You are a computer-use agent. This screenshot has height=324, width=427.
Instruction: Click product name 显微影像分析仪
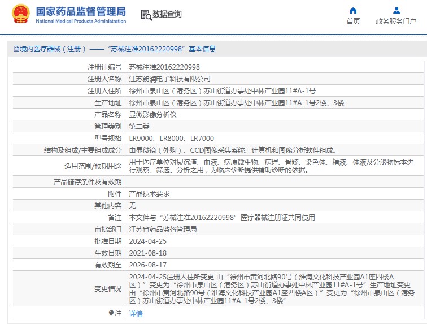click(x=153, y=114)
